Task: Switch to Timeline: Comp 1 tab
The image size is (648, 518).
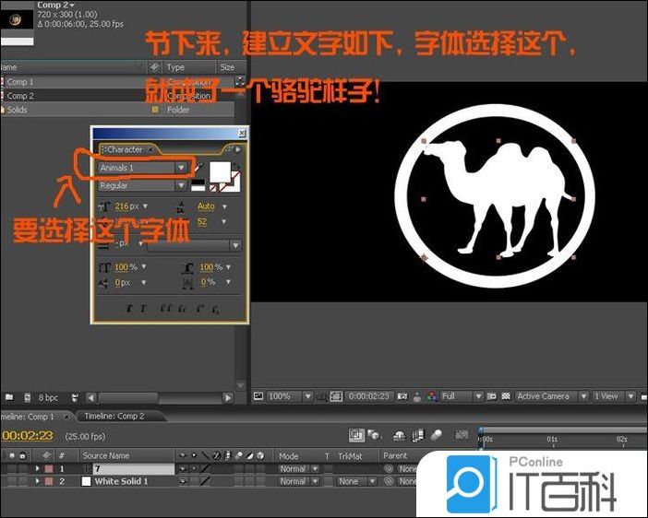Action: point(28,417)
